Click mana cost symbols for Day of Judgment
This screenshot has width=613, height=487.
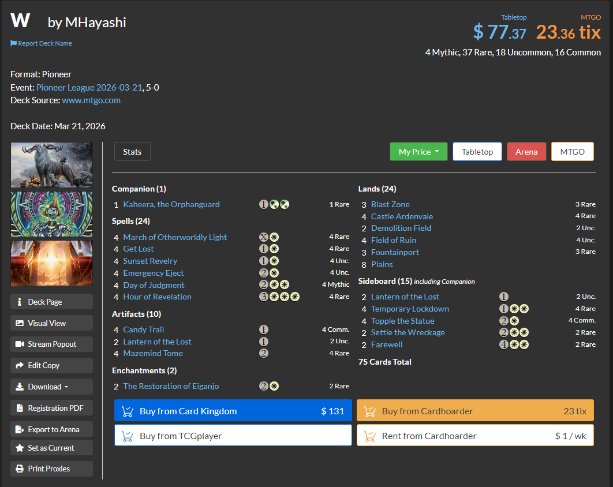click(x=274, y=285)
